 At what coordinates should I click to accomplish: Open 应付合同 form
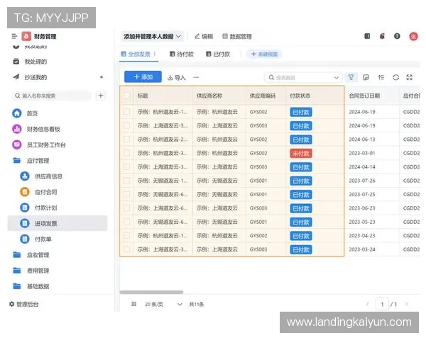[x=46, y=192]
